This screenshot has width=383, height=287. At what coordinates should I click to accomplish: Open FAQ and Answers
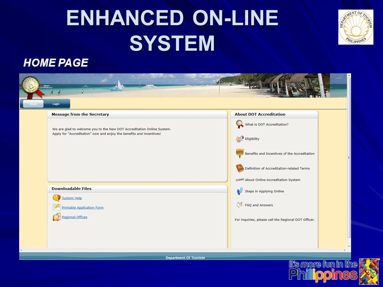(259, 205)
